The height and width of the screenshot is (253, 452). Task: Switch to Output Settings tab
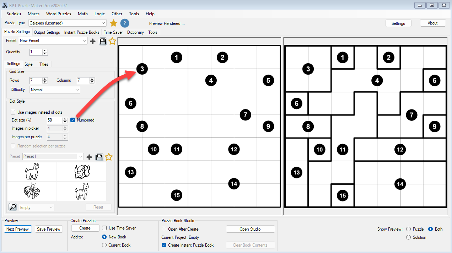[x=47, y=32]
